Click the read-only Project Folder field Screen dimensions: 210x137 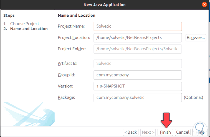[138, 49]
